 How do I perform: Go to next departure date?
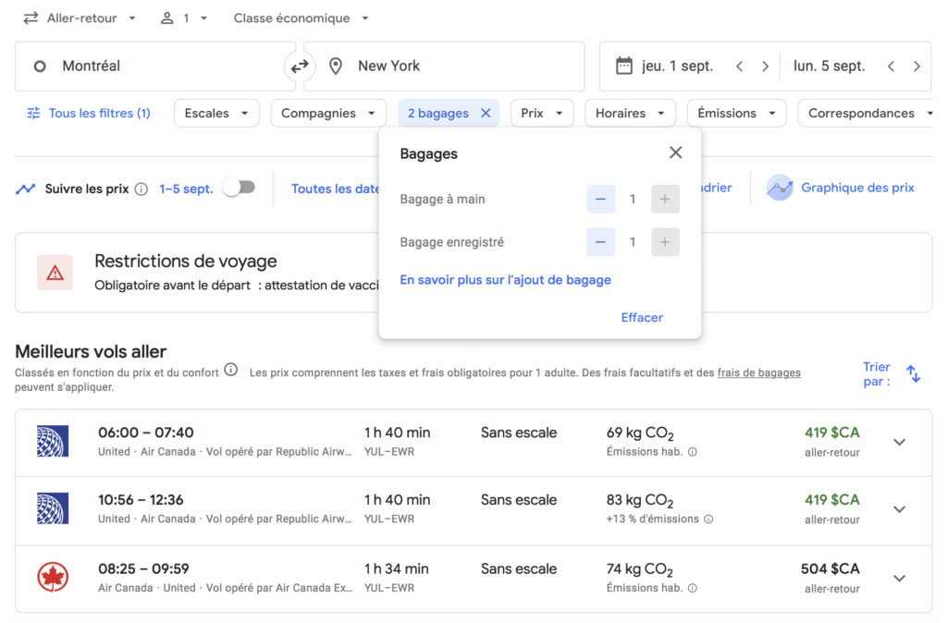coord(765,67)
